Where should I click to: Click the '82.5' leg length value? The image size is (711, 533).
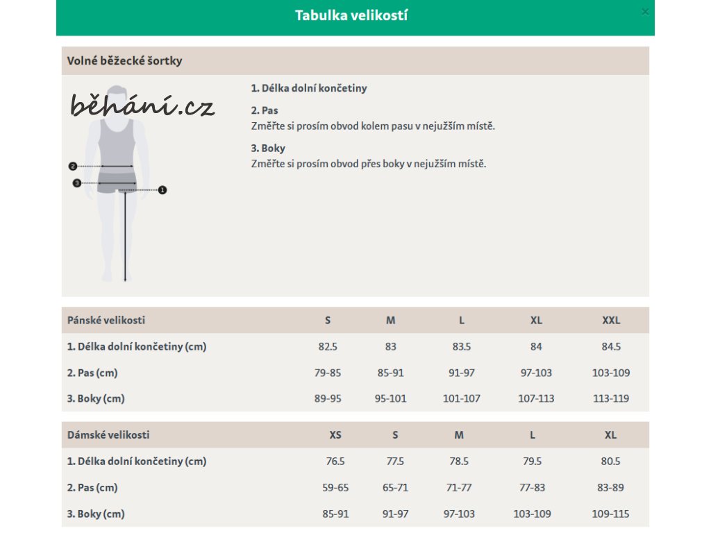click(x=328, y=347)
